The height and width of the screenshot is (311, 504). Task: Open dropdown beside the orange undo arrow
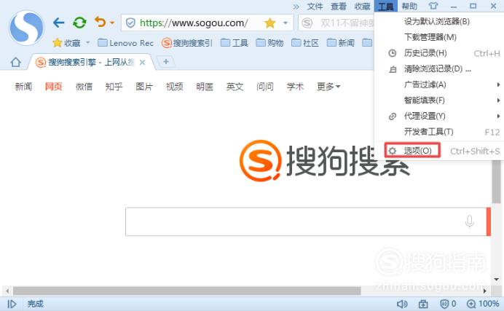[x=112, y=23]
